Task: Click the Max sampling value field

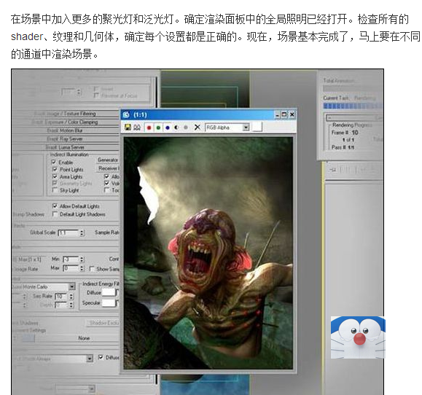Action: pyautogui.click(x=71, y=268)
